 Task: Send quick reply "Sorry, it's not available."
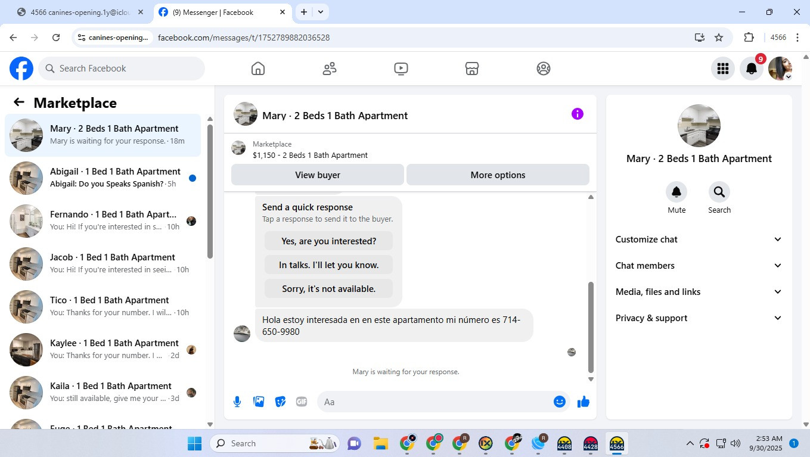[x=328, y=289]
